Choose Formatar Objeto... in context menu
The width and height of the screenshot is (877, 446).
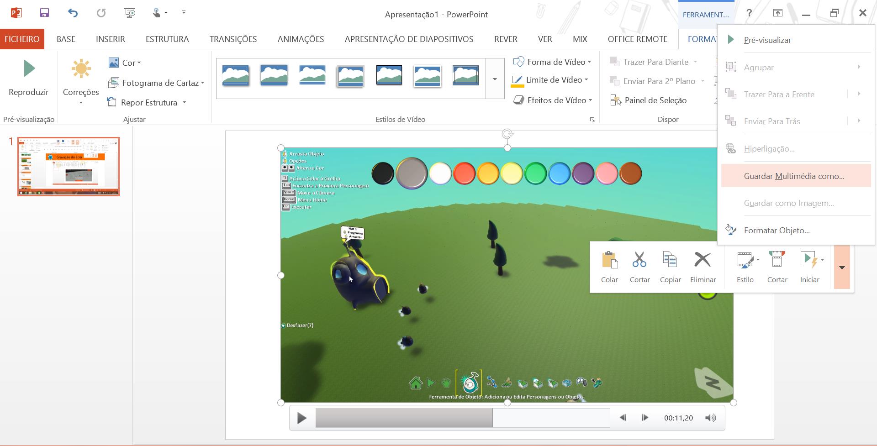(x=796, y=230)
